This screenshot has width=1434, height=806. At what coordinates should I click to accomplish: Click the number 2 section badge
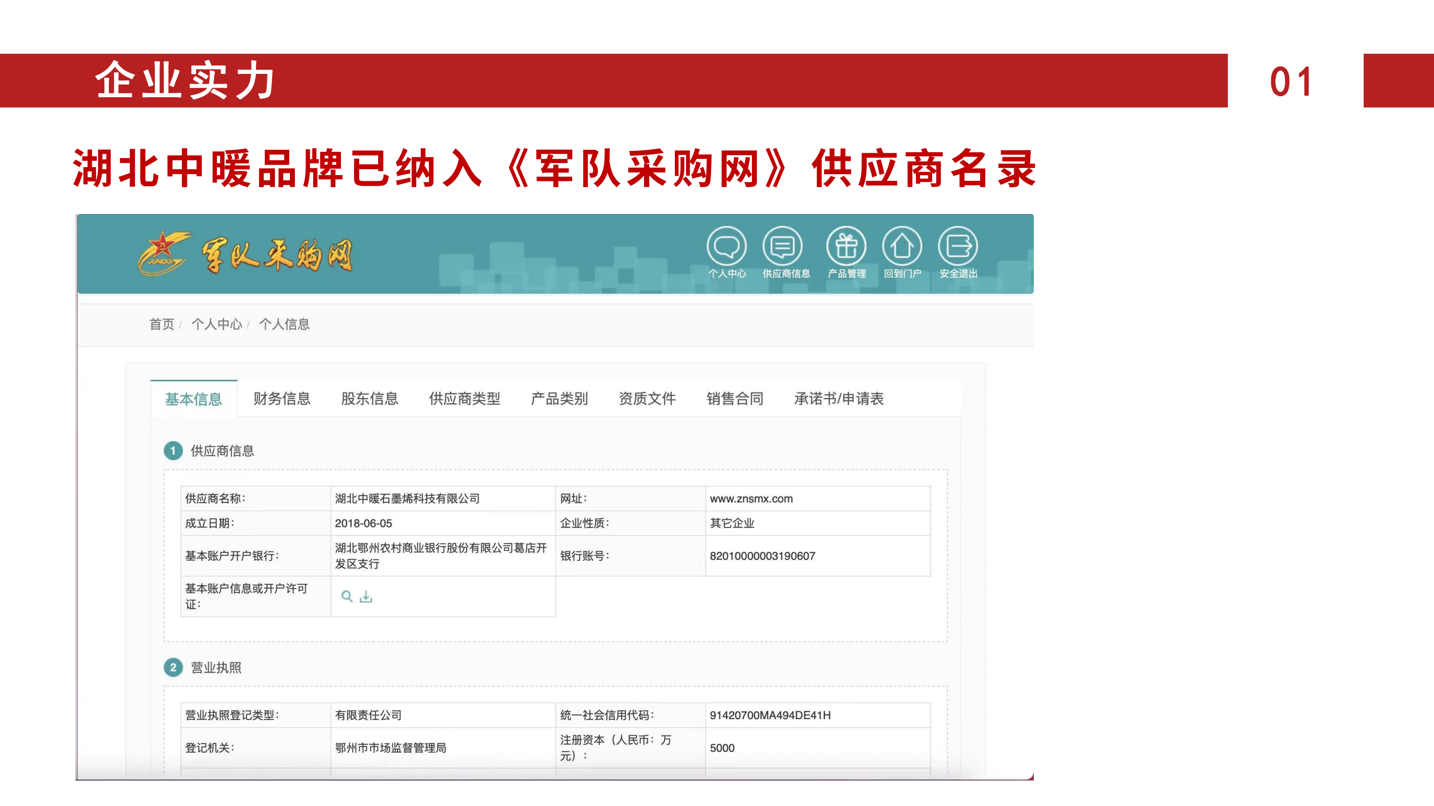173,668
